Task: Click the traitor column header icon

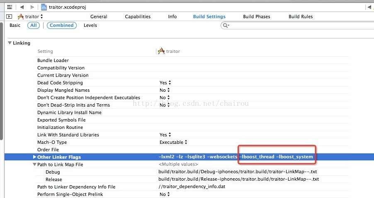Action: [161, 51]
